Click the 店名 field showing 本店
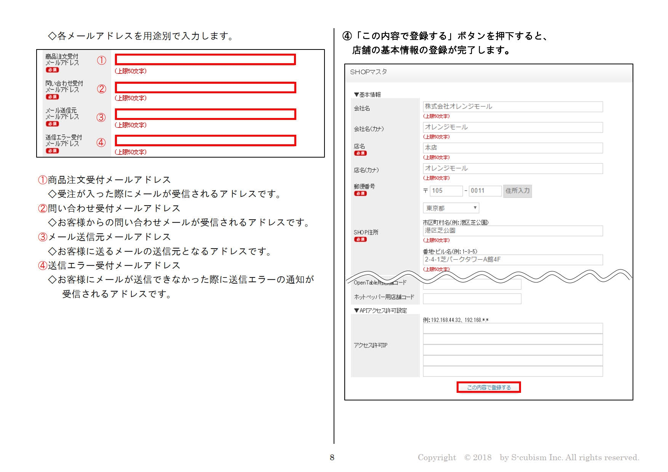 coord(513,148)
